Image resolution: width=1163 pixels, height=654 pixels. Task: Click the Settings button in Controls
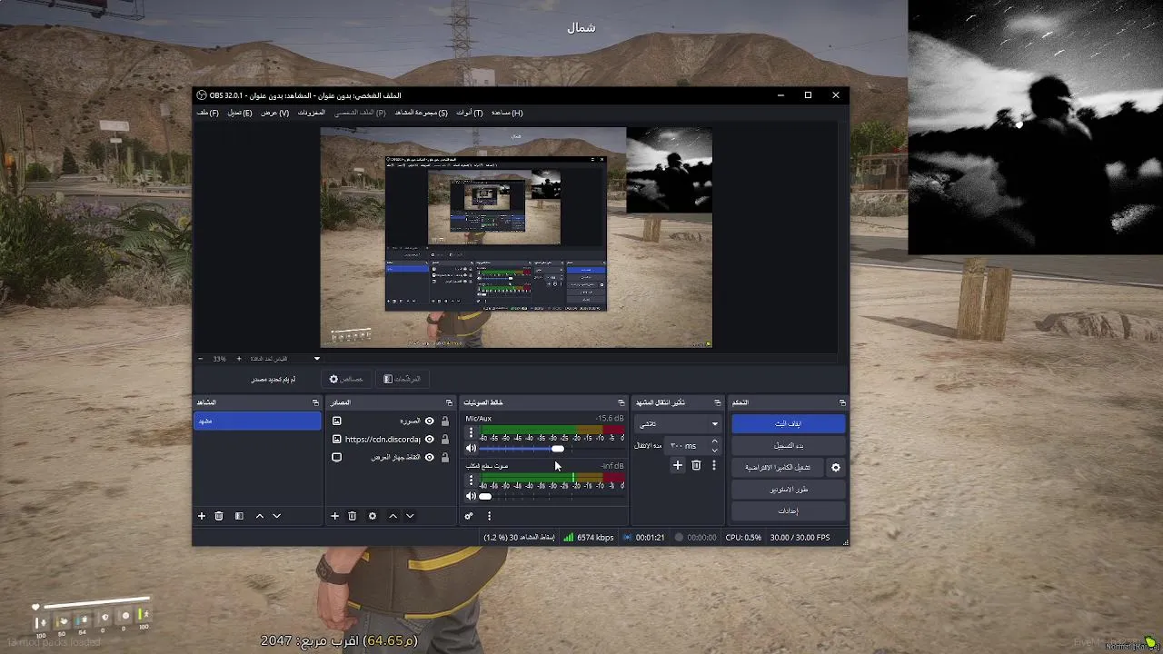[x=789, y=511]
